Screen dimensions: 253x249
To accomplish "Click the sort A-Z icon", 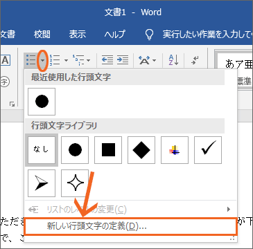I will click(x=173, y=60).
